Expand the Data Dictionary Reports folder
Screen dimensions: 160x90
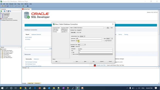(1, 52)
